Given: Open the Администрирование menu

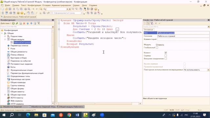Looking at the screenshot, I should coord(61,5).
